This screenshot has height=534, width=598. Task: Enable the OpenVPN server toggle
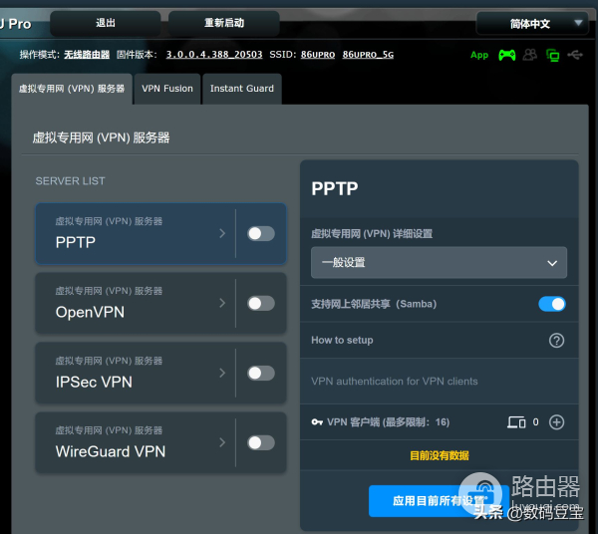[x=261, y=304]
